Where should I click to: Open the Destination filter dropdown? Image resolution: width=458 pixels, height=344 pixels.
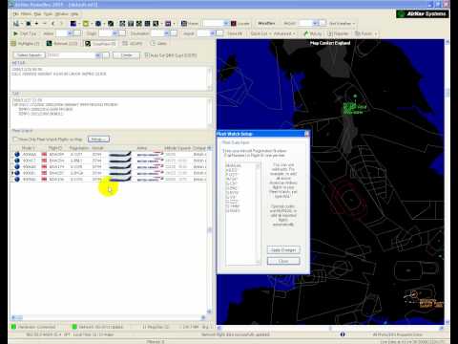tap(167, 33)
